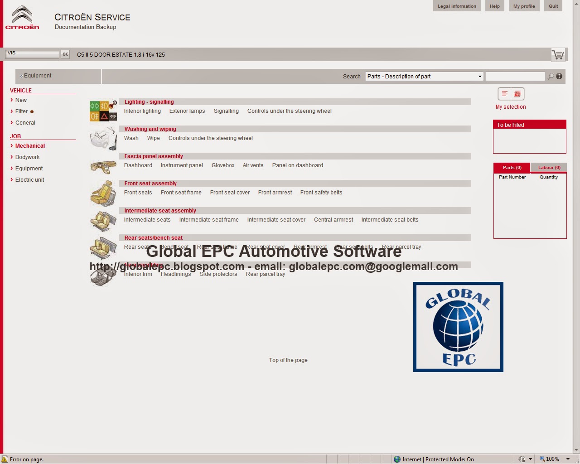Open the Air vents link
Viewport: 580px width, 464px height.
(253, 165)
